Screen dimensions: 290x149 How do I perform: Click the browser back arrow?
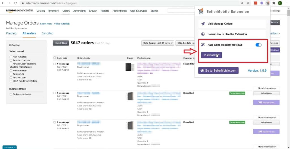[3, 3]
